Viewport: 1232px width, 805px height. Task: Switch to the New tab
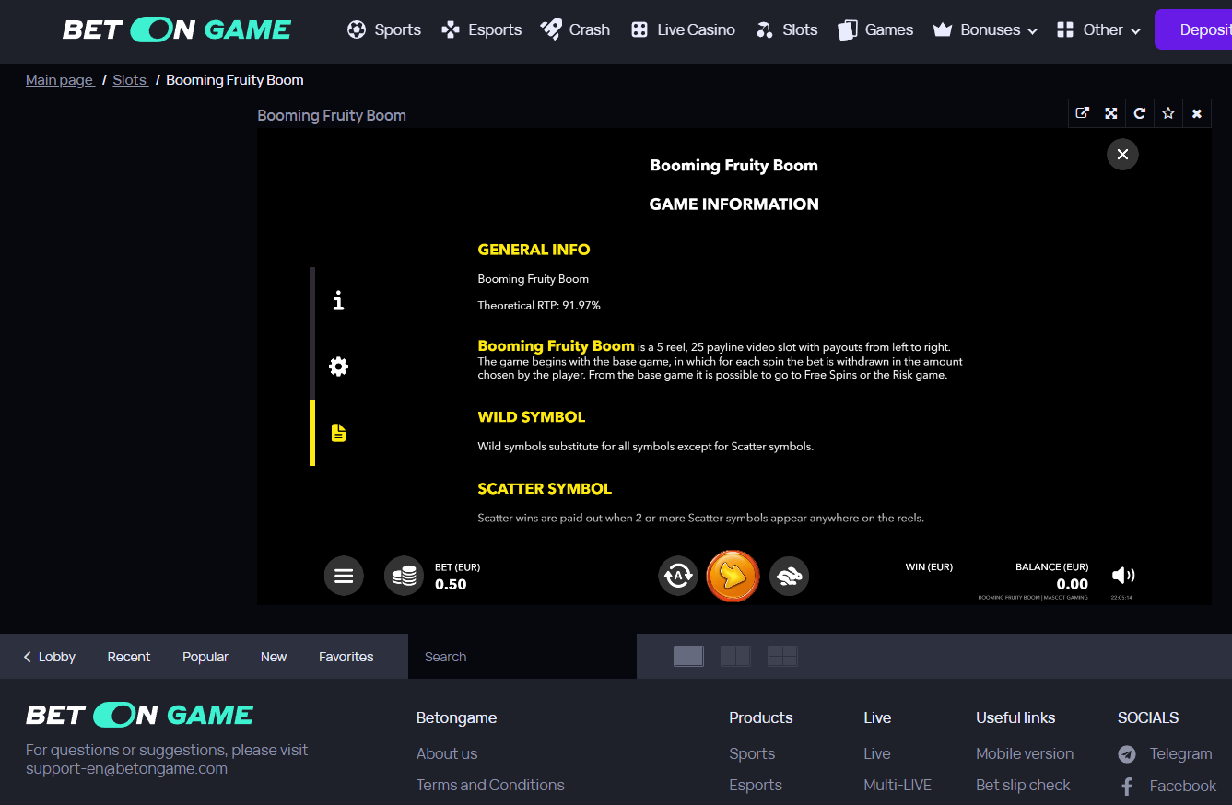pyautogui.click(x=274, y=657)
